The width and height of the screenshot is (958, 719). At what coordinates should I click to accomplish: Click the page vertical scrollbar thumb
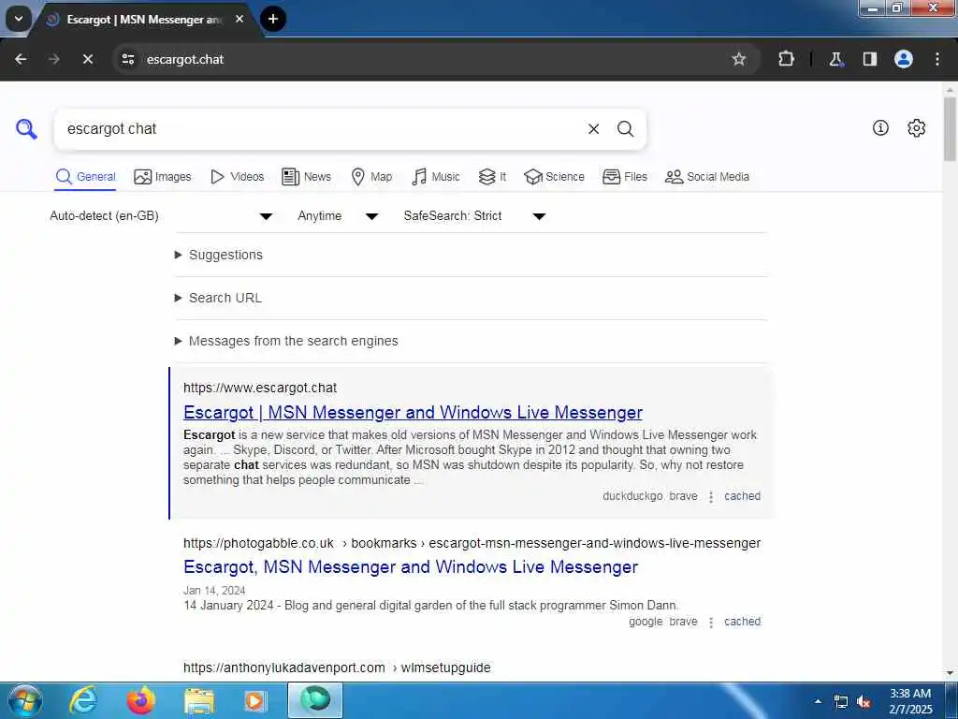coord(950,128)
